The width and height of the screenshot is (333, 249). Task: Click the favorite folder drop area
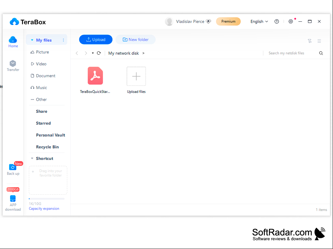(48, 180)
